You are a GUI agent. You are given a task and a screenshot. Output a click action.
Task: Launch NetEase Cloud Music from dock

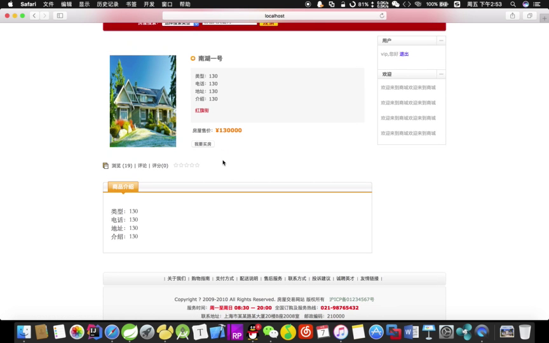[x=306, y=332]
